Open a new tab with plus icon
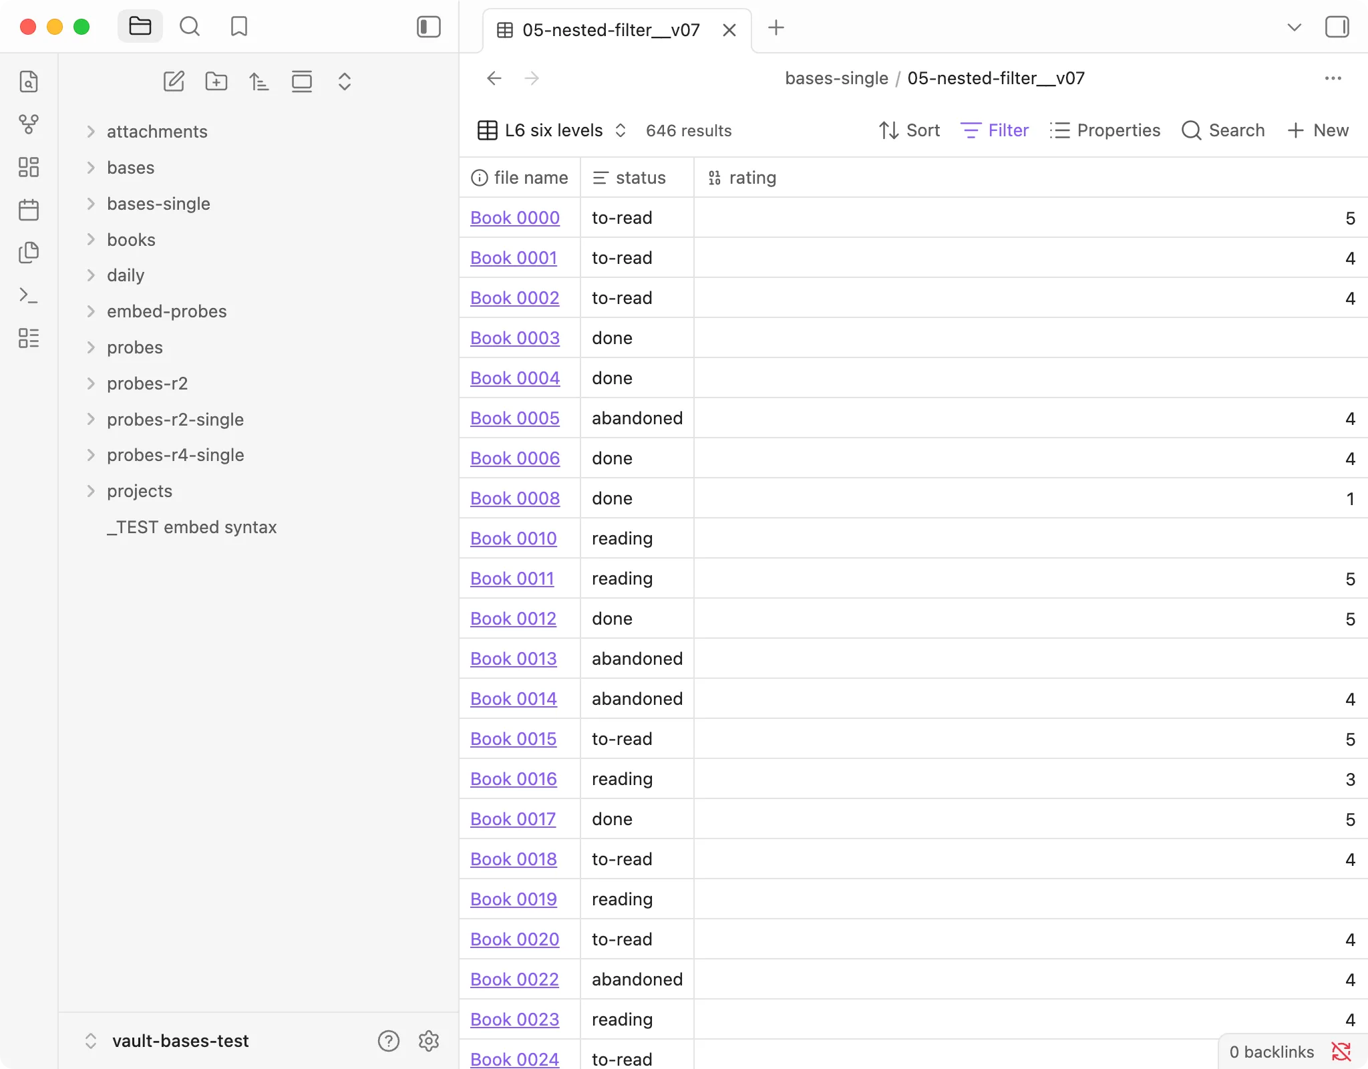The width and height of the screenshot is (1368, 1069). (776, 27)
